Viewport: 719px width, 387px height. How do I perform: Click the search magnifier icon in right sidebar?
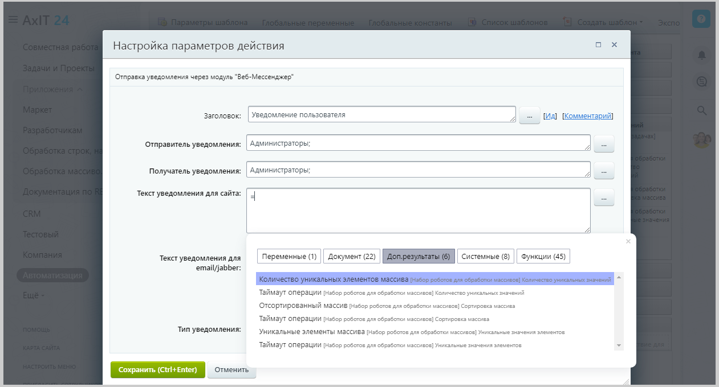(x=701, y=110)
